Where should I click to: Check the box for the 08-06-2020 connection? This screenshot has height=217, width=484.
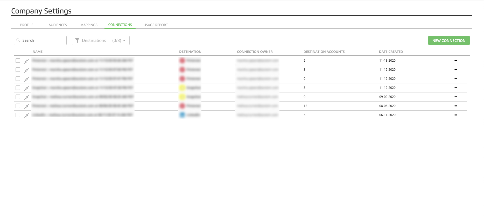tap(18, 106)
